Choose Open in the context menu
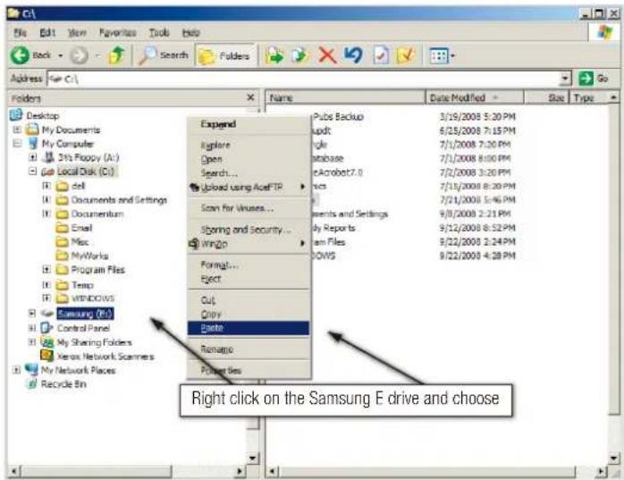 tap(249, 159)
